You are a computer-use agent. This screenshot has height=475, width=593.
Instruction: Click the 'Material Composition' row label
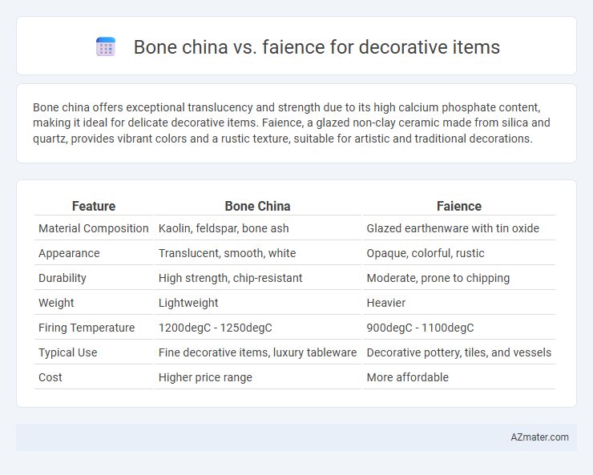point(94,228)
